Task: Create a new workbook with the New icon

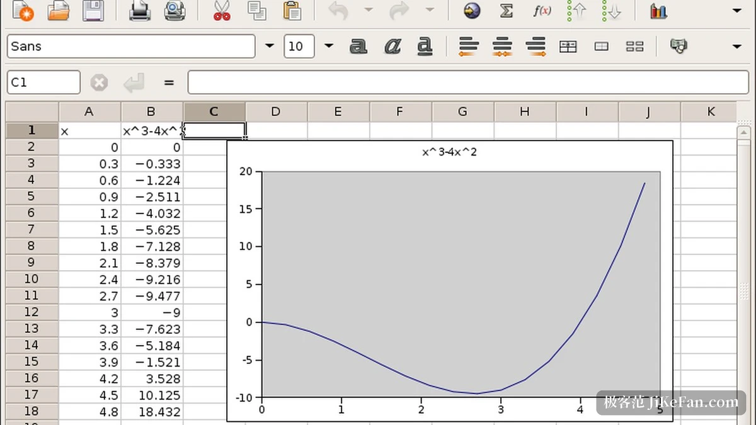Action: (x=23, y=11)
